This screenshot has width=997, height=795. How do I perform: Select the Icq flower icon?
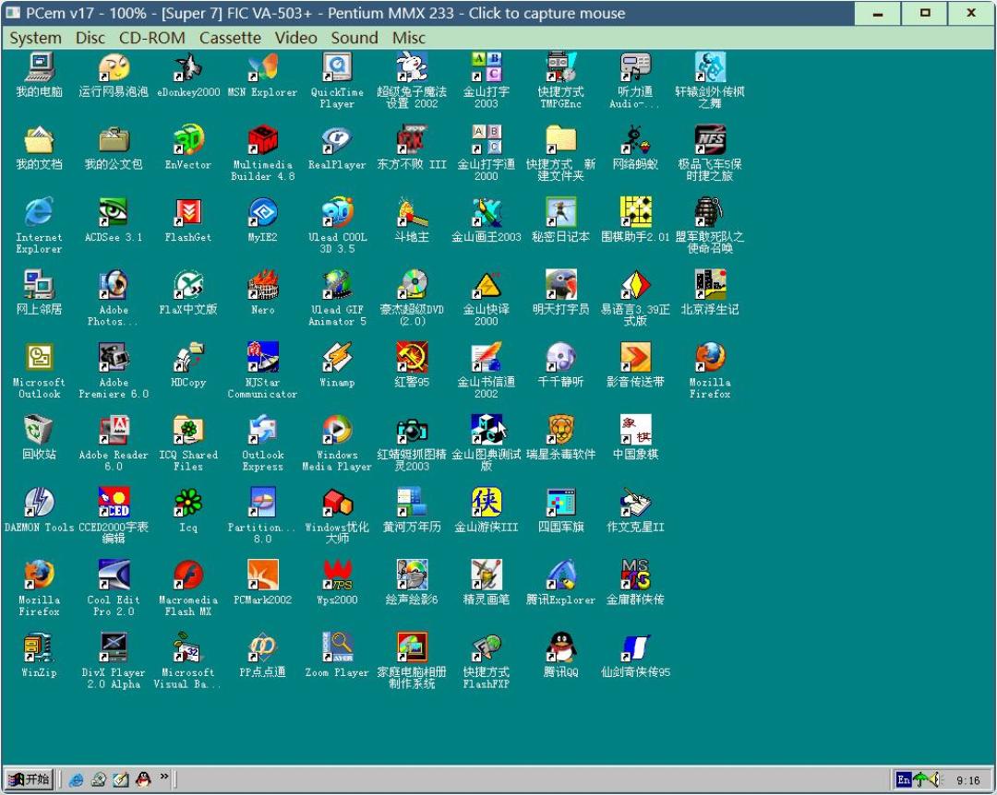click(188, 511)
